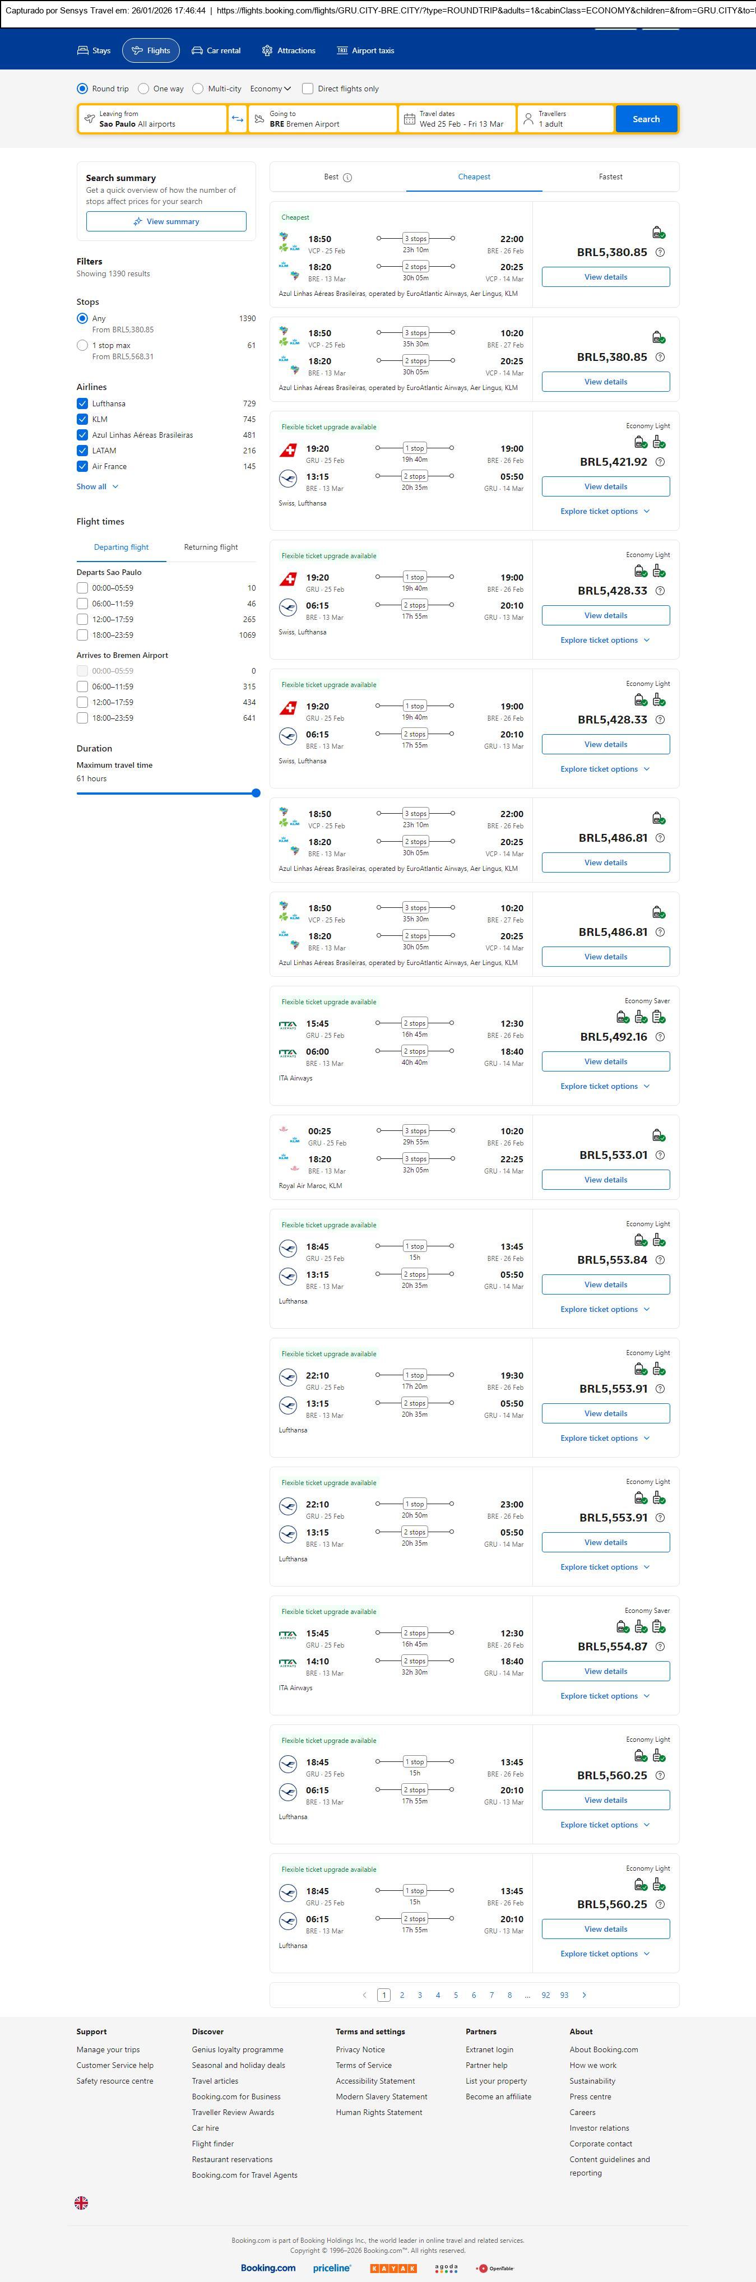The width and height of the screenshot is (756, 2282).
Task: Open the Car rental section icon
Action: coord(198,50)
